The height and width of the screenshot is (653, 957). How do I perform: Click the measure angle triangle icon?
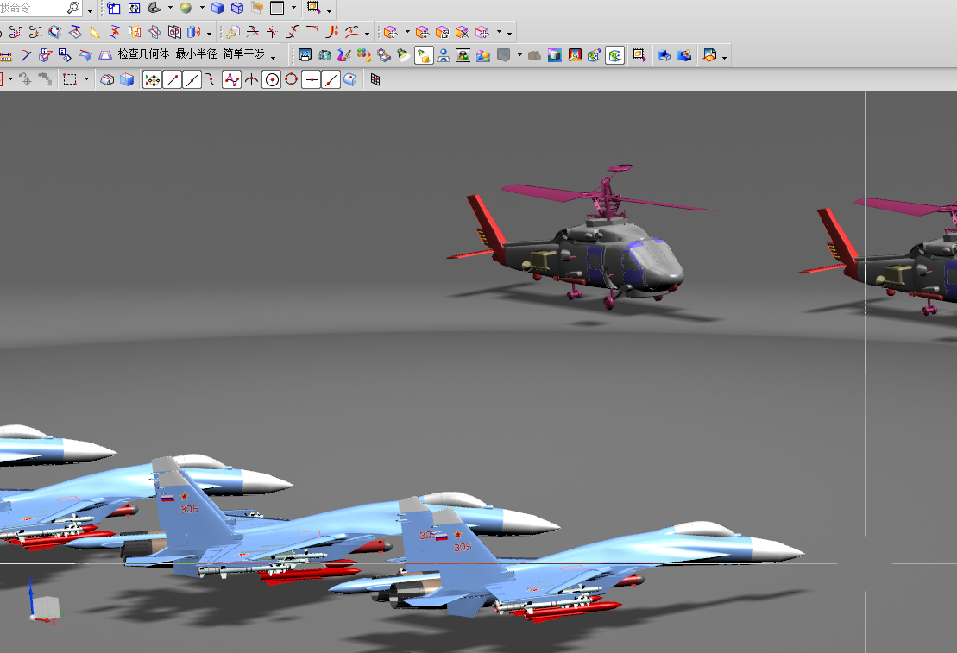pos(26,55)
